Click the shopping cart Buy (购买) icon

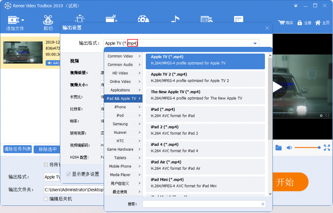point(281,23)
